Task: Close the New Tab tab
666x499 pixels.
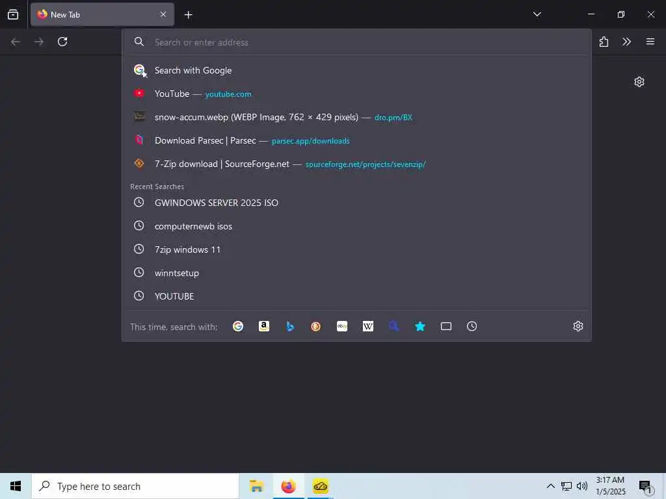Action: [163, 14]
